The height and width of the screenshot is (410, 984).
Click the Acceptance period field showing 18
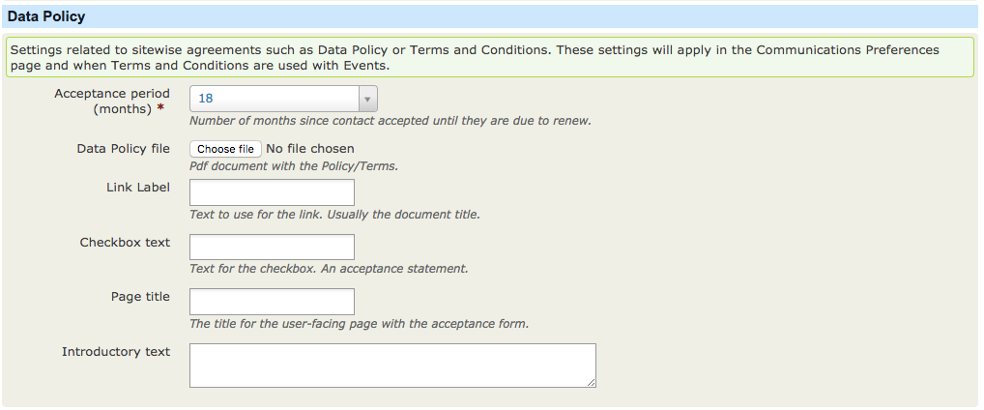pyautogui.click(x=275, y=99)
